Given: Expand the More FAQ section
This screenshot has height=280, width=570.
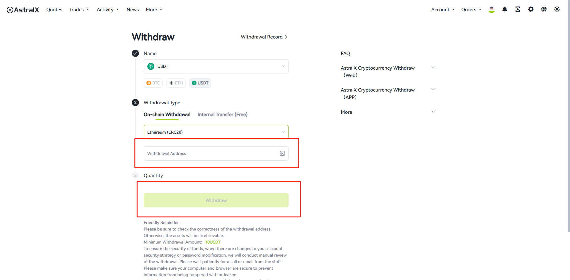Looking at the screenshot, I should point(388,112).
